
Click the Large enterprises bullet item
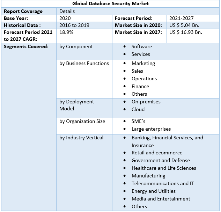[151, 129]
